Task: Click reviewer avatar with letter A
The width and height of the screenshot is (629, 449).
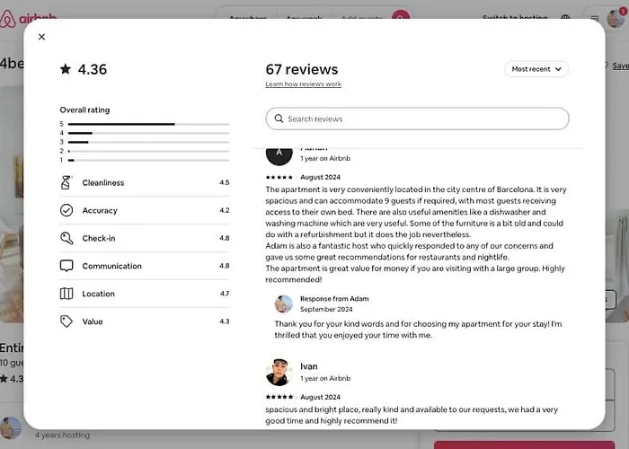Action: [x=279, y=154]
